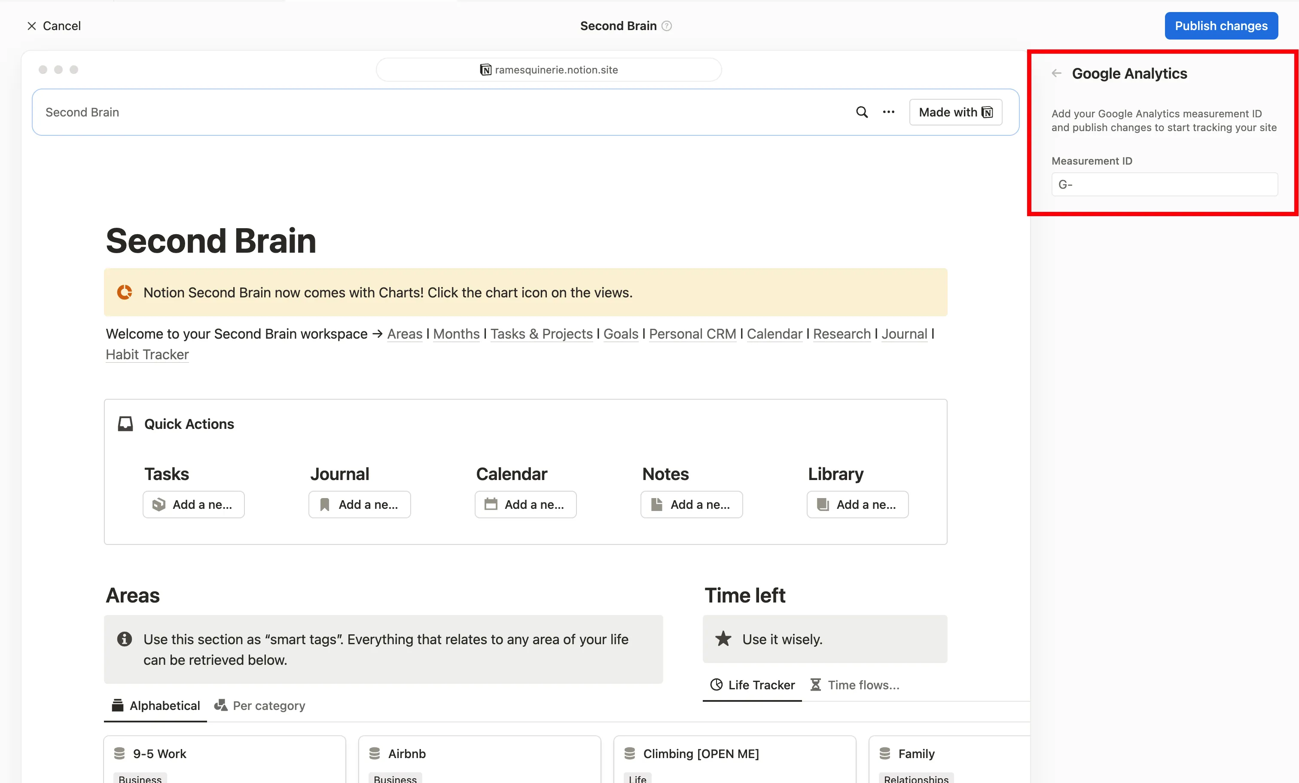Click the Notion logo in the site URL bar

click(x=485, y=70)
